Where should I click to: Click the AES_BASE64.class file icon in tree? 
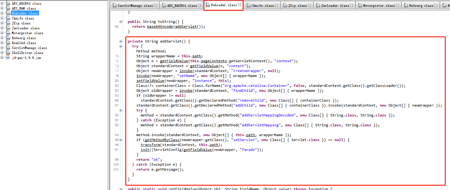(7, 3)
